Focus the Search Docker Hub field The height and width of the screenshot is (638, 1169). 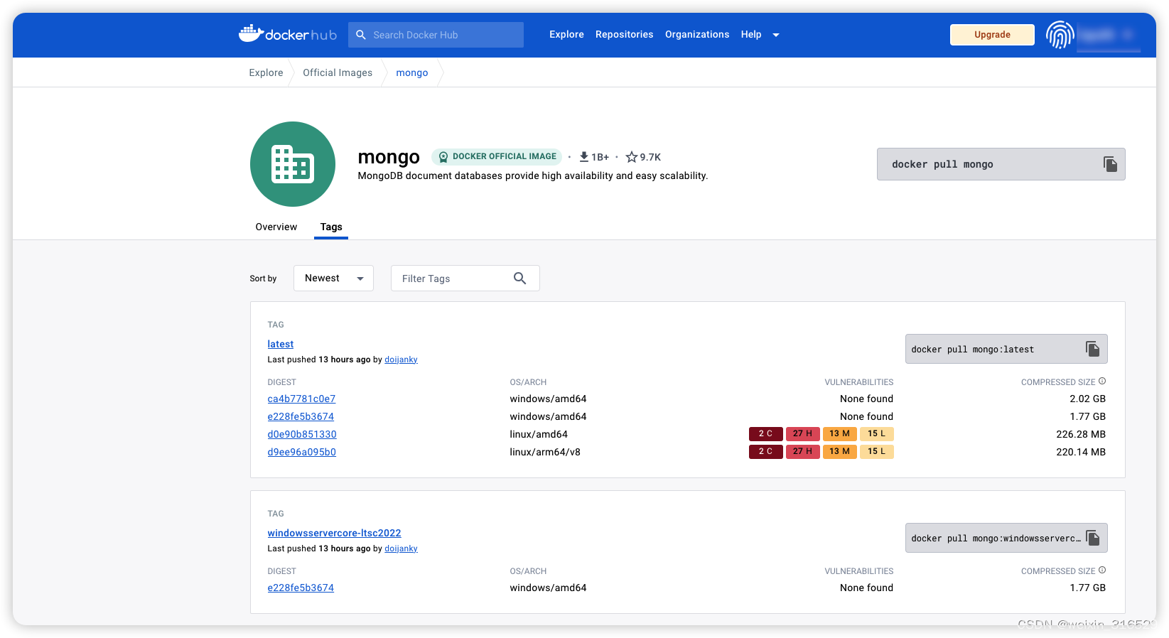click(436, 35)
